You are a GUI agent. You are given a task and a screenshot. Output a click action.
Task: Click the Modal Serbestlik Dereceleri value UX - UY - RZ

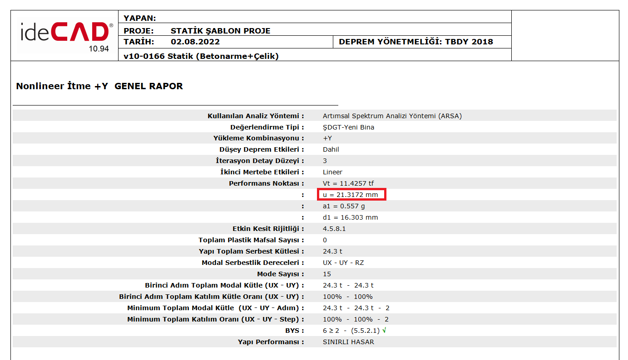click(x=343, y=263)
